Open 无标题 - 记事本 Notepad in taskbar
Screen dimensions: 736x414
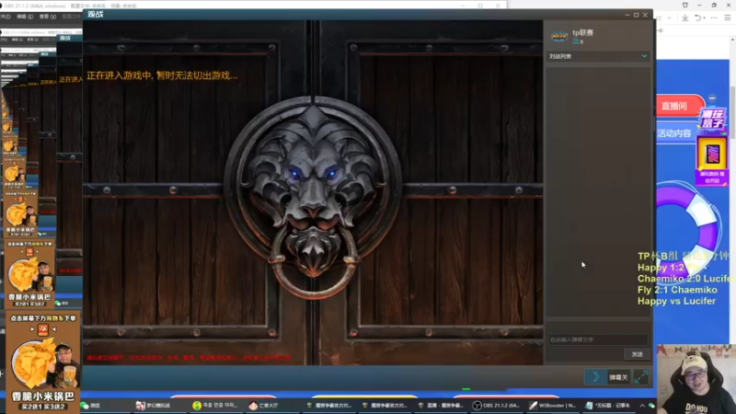tap(609, 406)
